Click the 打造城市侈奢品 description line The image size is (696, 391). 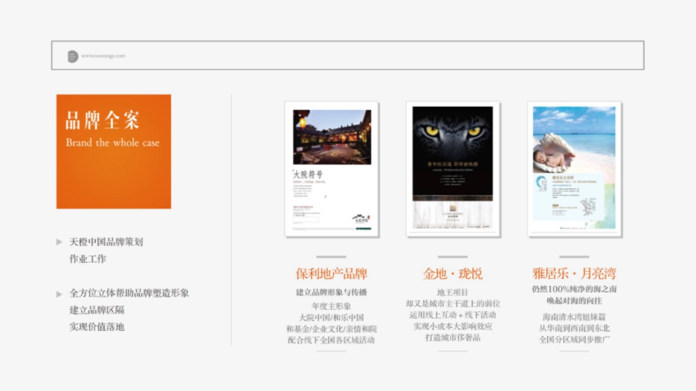[452, 338]
